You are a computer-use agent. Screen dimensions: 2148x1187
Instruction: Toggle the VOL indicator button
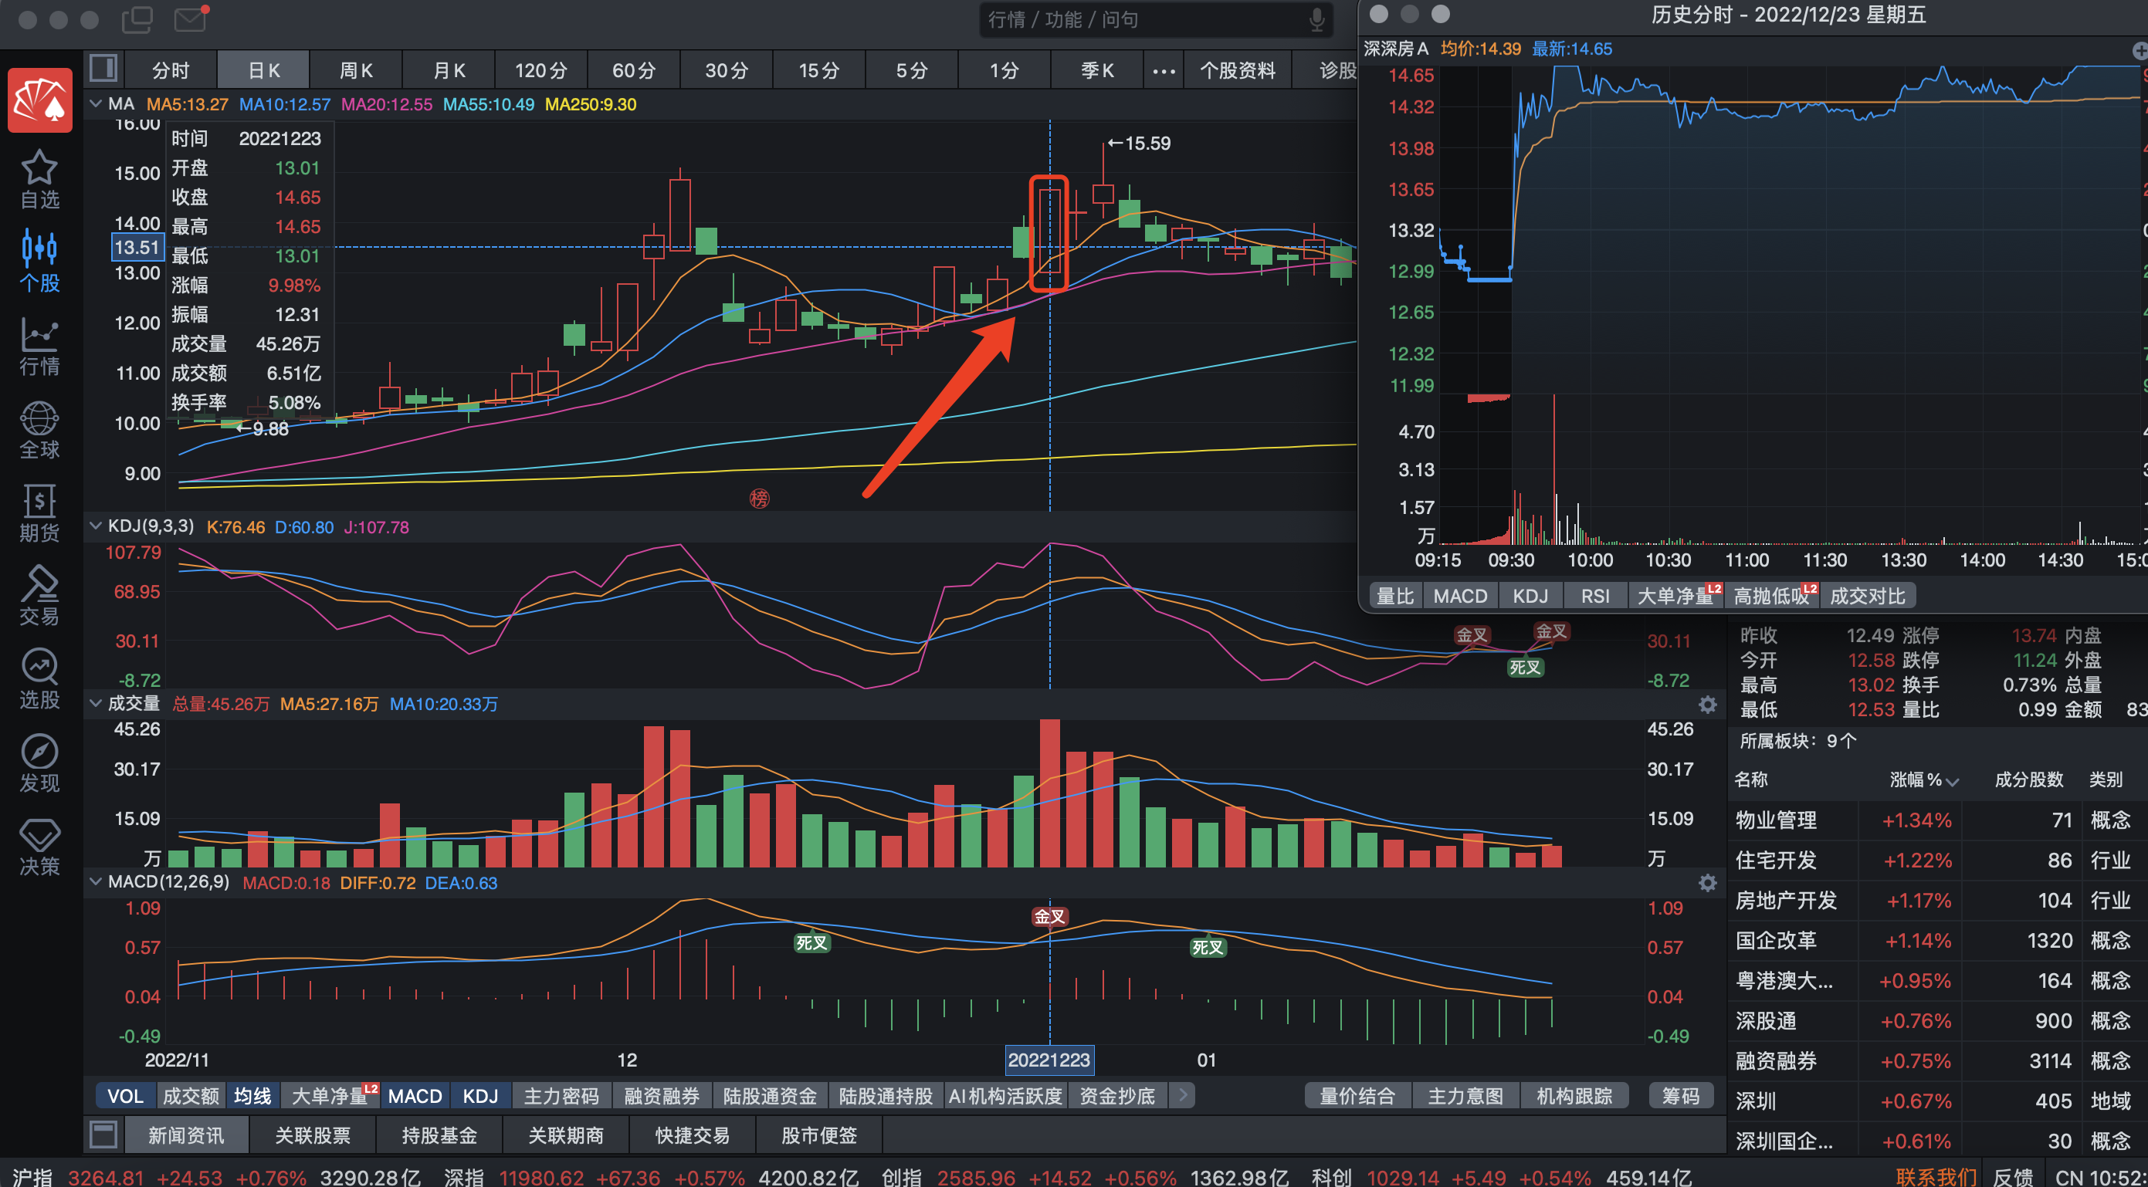click(x=126, y=1095)
